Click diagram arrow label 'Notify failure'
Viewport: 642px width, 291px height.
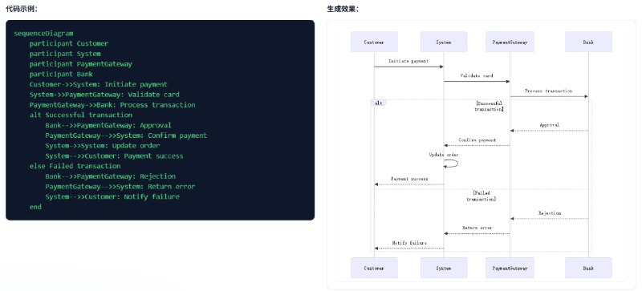click(409, 243)
